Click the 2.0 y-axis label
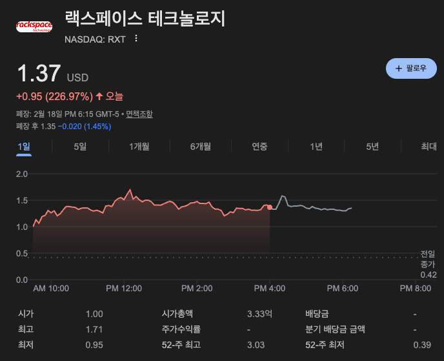This screenshot has width=444, height=361. 22,174
